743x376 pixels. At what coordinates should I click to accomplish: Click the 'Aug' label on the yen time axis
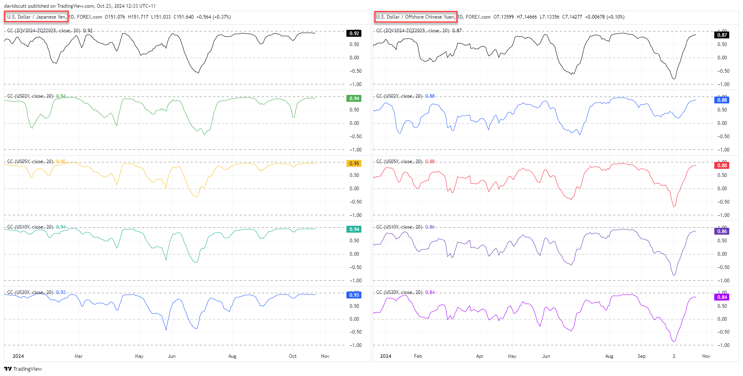tap(232, 356)
